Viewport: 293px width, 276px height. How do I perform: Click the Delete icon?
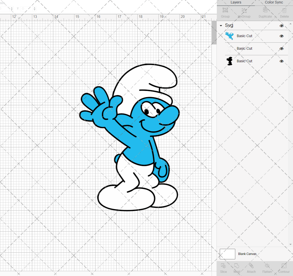[284, 12]
